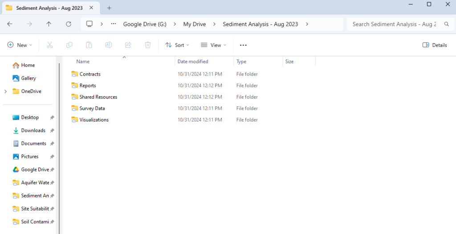This screenshot has width=456, height=234.
Task: Open the Sort options dropdown
Action: click(177, 45)
